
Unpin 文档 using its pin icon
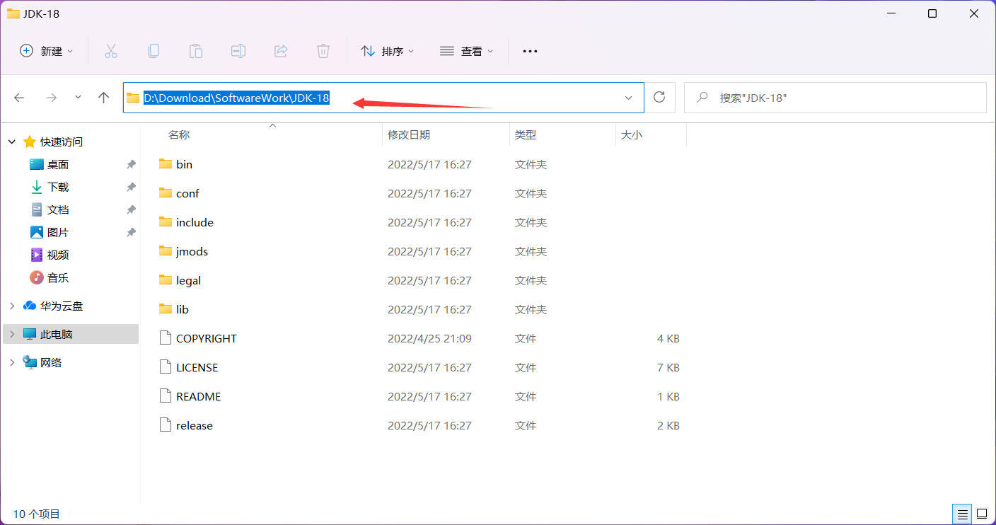(131, 209)
